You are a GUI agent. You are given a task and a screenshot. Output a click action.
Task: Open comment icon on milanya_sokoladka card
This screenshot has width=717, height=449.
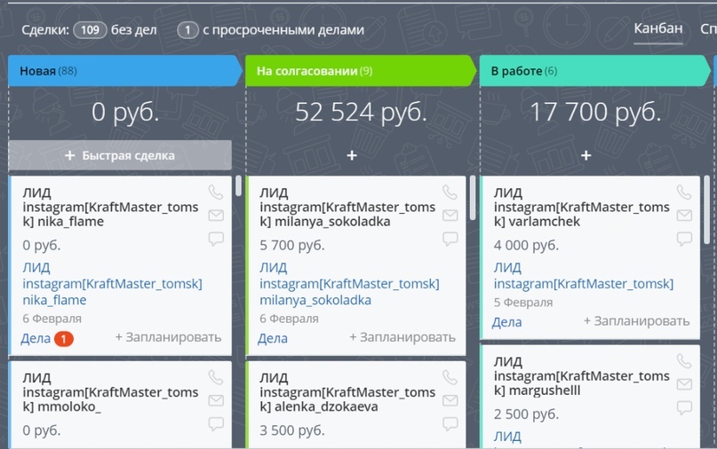click(x=450, y=239)
